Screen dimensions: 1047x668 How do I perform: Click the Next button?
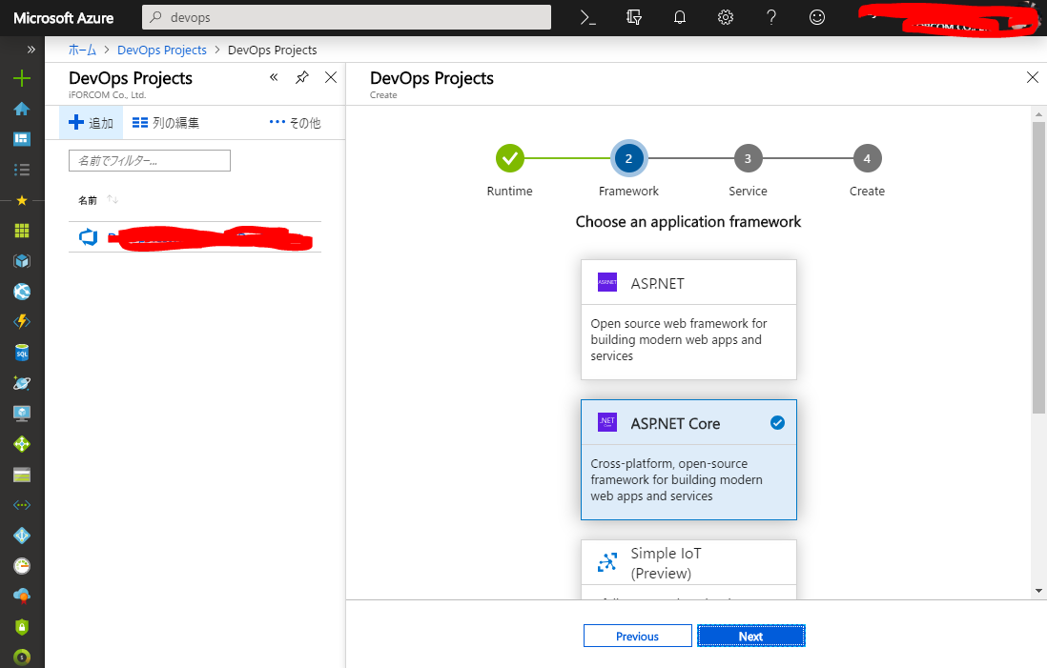point(751,636)
